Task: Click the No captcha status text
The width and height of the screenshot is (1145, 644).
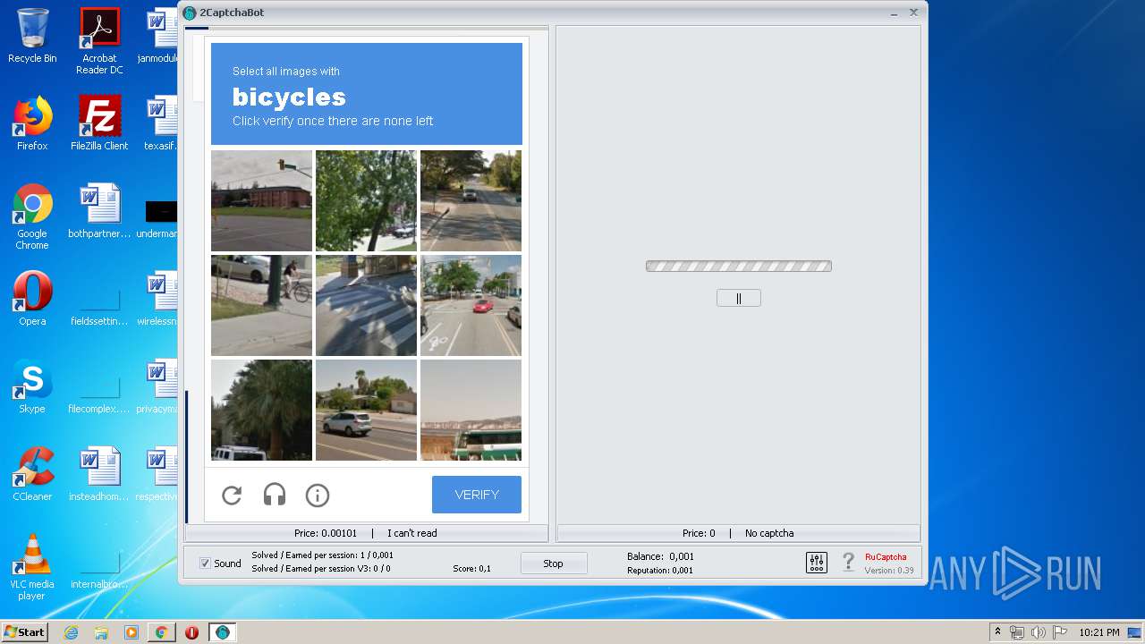Action: (769, 533)
